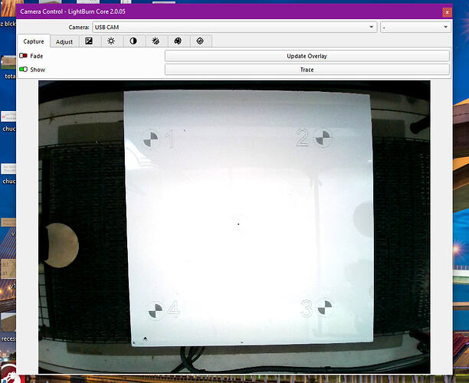Open the image exposure icon tab
Image resolution: width=469 pixels, height=383 pixels.
[89, 41]
